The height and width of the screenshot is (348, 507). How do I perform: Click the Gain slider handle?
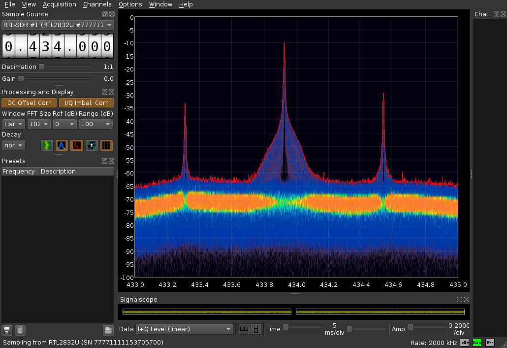click(21, 79)
